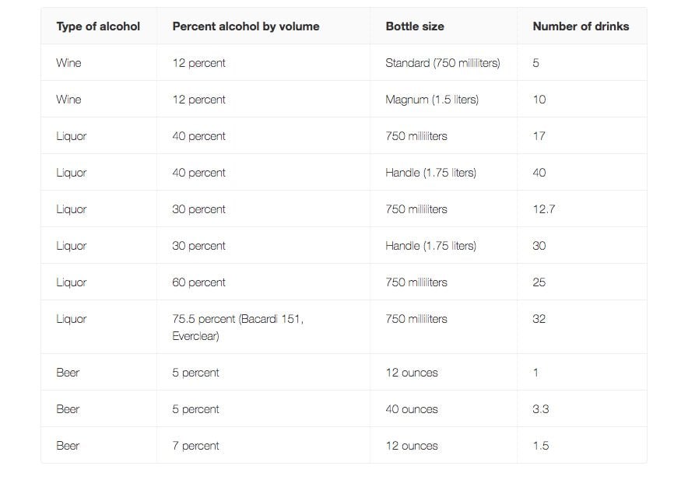Image resolution: width=674 pixels, height=480 pixels.
Task: Click the last "Beer" row label
Action: click(68, 446)
